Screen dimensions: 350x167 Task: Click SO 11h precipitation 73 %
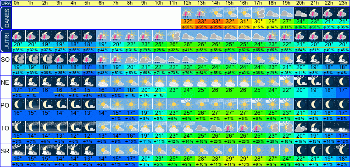(174, 73)
